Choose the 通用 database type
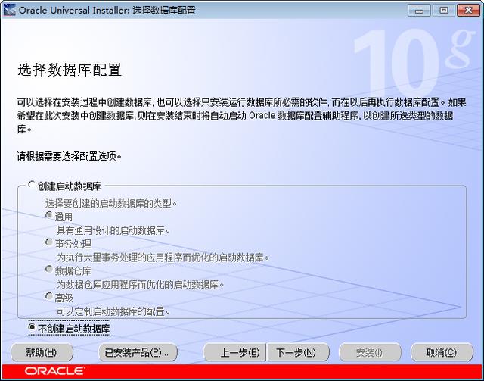The width and height of the screenshot is (484, 381). (50, 216)
